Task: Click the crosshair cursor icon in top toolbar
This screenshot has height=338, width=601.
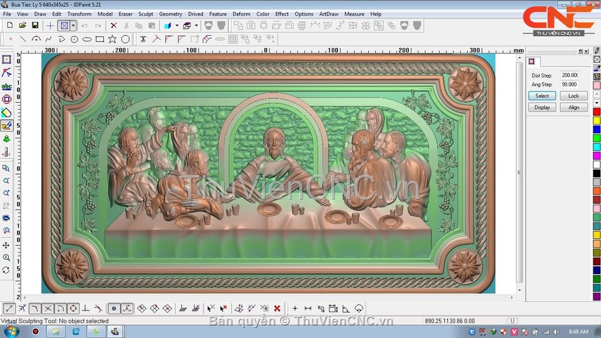Action: pos(50,26)
